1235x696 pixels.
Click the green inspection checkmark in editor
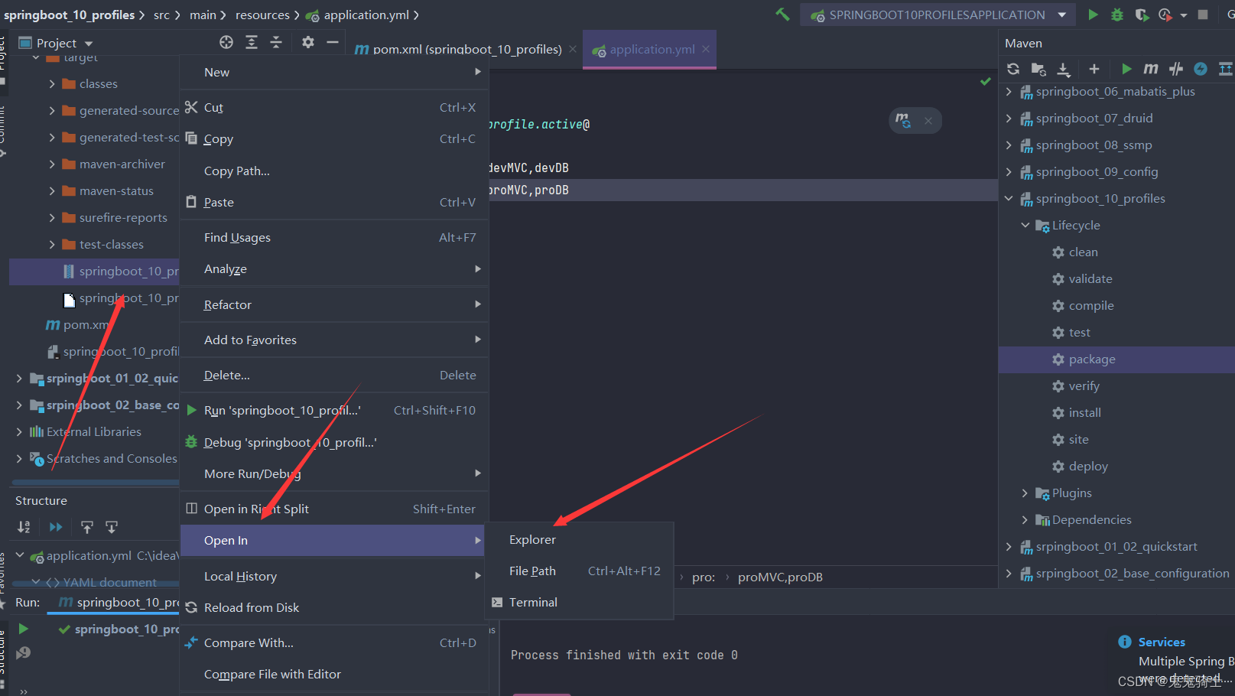click(986, 81)
